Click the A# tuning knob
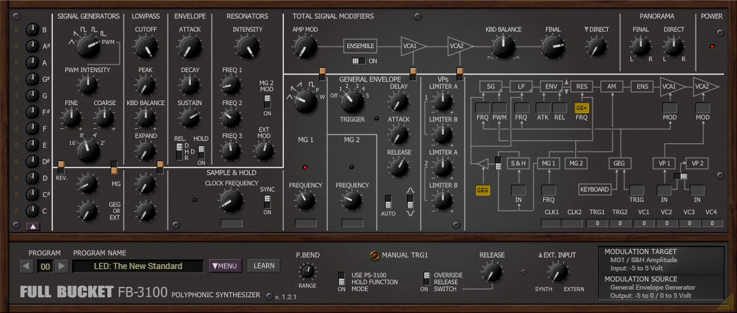 [32, 47]
